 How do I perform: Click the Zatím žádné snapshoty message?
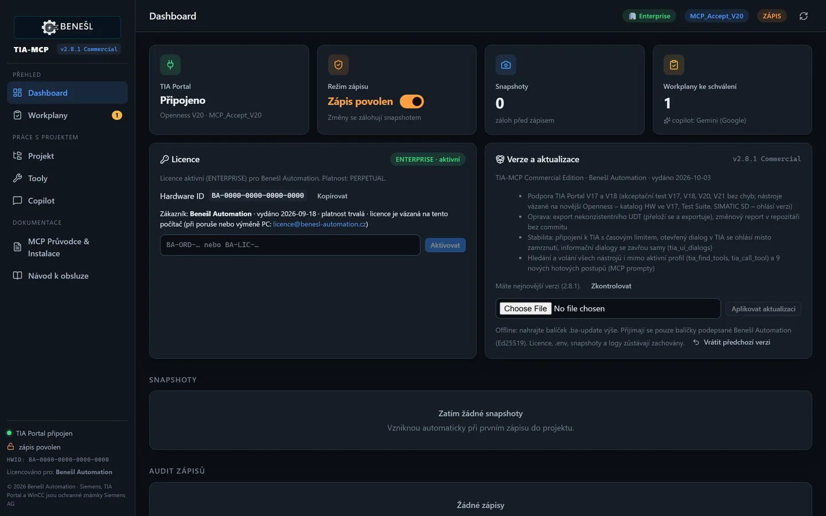click(x=481, y=413)
